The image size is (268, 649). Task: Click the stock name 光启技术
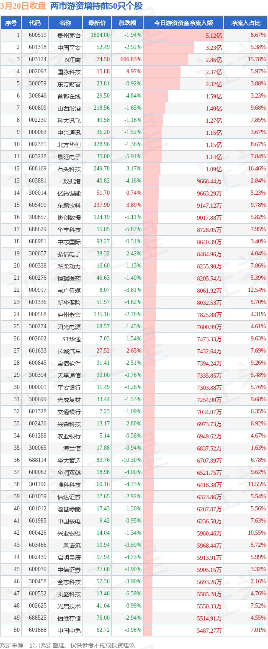click(x=70, y=606)
